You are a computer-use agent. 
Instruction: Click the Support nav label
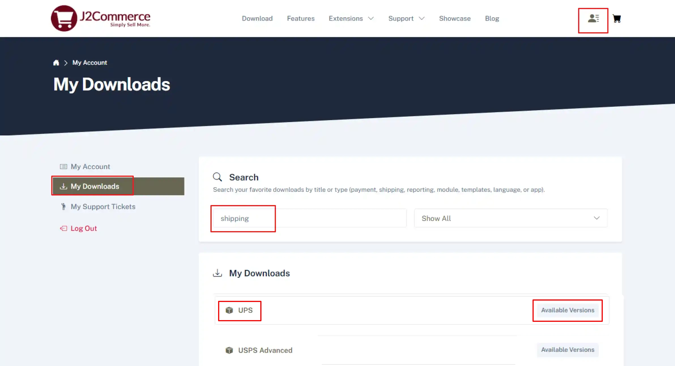[x=401, y=18]
